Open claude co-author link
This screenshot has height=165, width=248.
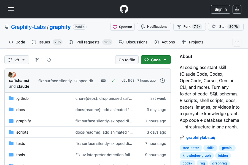(23, 86)
